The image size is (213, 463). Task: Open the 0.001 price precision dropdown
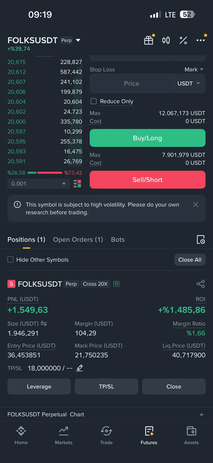pos(39,184)
